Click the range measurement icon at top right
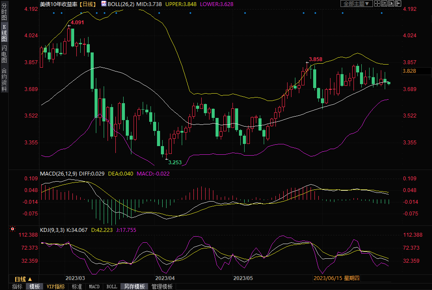 [384, 3]
